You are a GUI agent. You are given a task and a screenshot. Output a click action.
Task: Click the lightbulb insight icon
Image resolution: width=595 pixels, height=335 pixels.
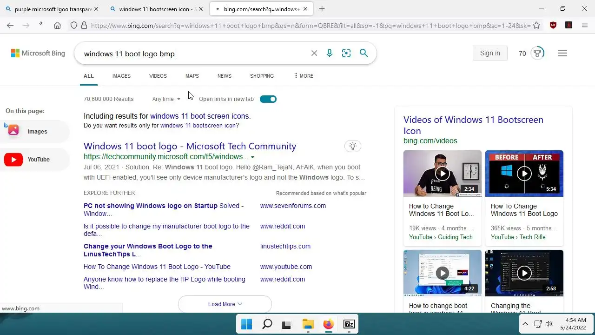pos(353,147)
